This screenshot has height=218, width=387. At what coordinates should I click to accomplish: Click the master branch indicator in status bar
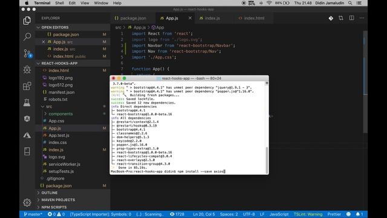click(x=33, y=214)
